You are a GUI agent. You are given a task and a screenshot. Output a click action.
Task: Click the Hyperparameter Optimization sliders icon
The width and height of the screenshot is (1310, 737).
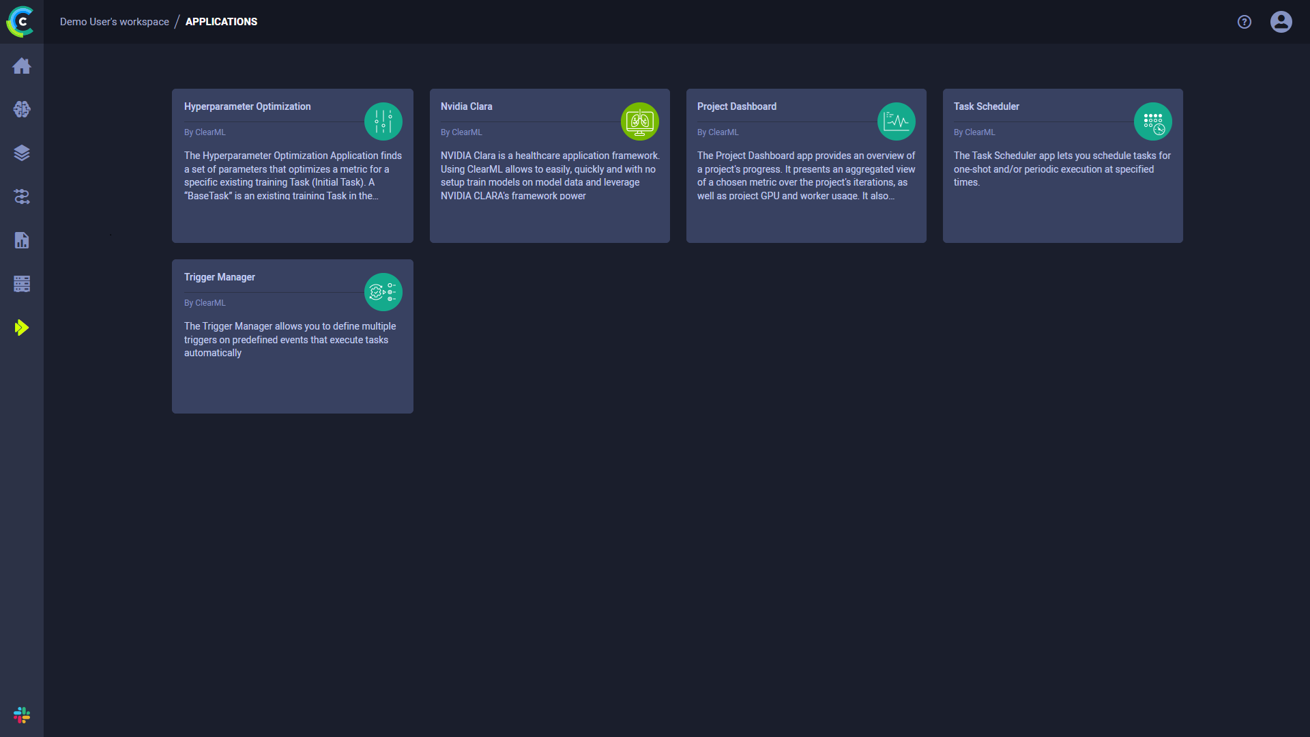tap(383, 121)
